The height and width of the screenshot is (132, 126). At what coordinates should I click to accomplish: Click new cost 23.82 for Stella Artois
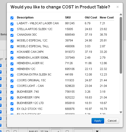click(x=103, y=29)
